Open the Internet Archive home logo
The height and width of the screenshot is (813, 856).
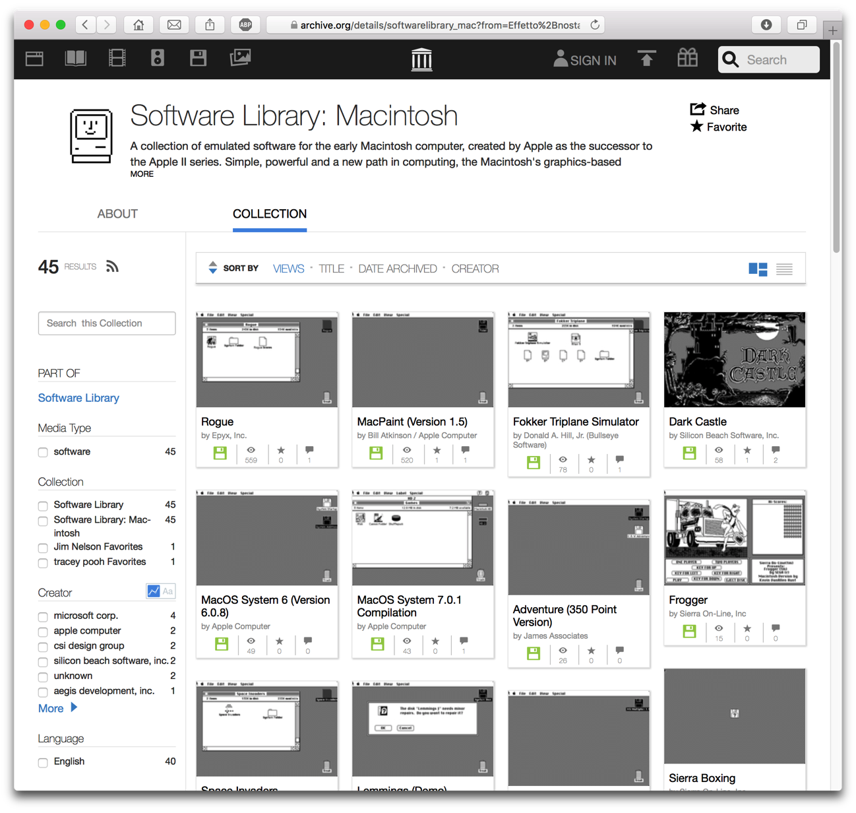point(421,59)
